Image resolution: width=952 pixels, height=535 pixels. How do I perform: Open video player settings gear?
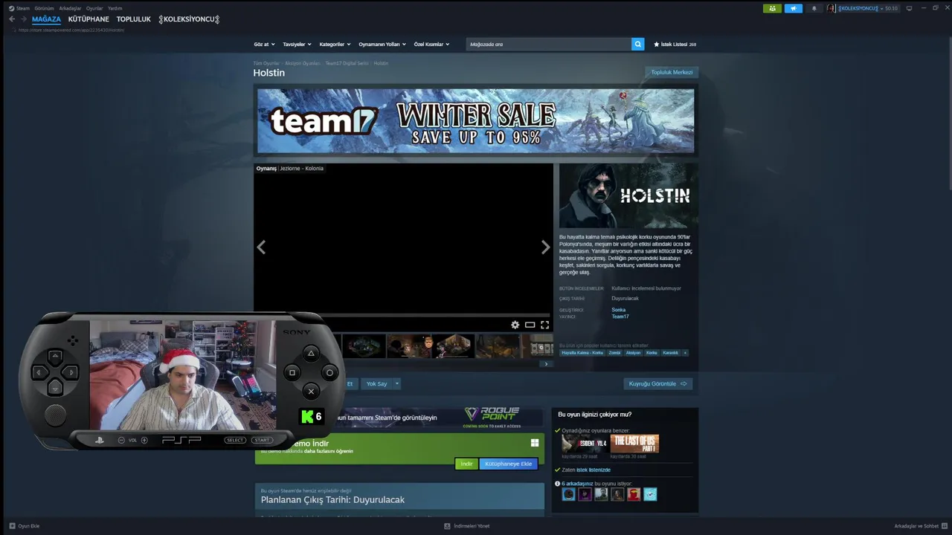pyautogui.click(x=515, y=325)
